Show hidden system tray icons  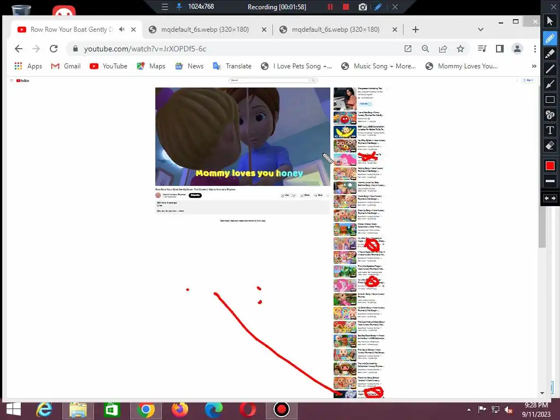469,410
